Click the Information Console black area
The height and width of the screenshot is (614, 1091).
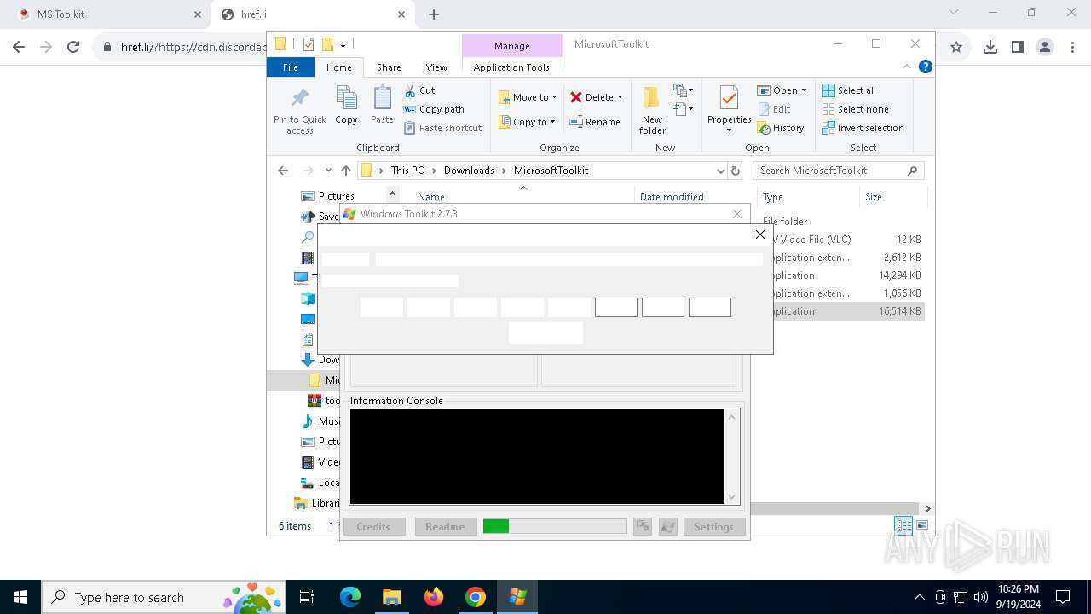[x=537, y=456]
